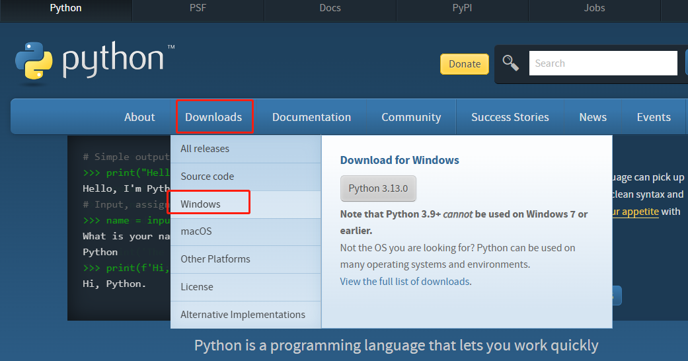
Task: Open the Community navigation menu
Action: coord(411,117)
